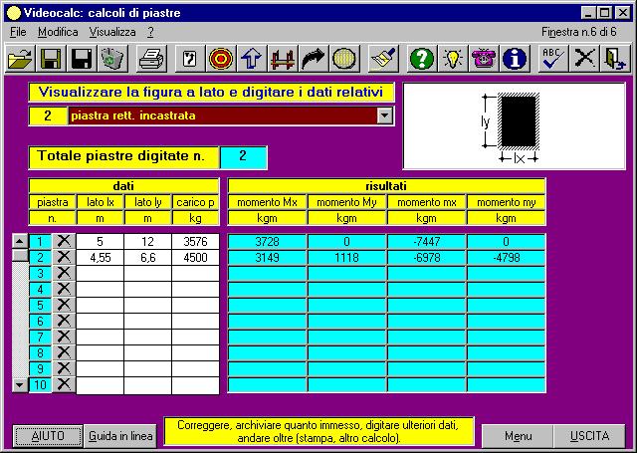The width and height of the screenshot is (637, 453).
Task: Click the blue info icon
Action: pyautogui.click(x=514, y=60)
